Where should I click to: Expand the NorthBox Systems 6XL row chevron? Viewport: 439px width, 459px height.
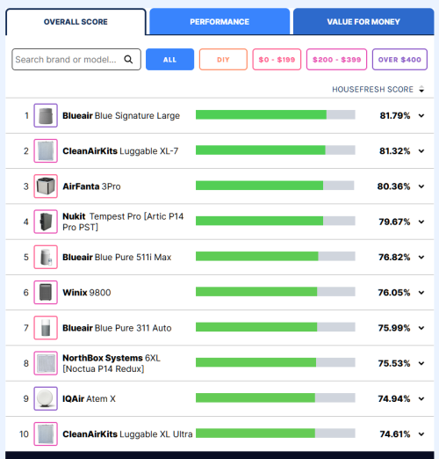(421, 363)
